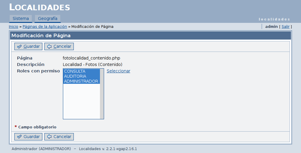Click the Seleccionar link next to roles list
This screenshot has height=153, width=301.
[x=118, y=71]
